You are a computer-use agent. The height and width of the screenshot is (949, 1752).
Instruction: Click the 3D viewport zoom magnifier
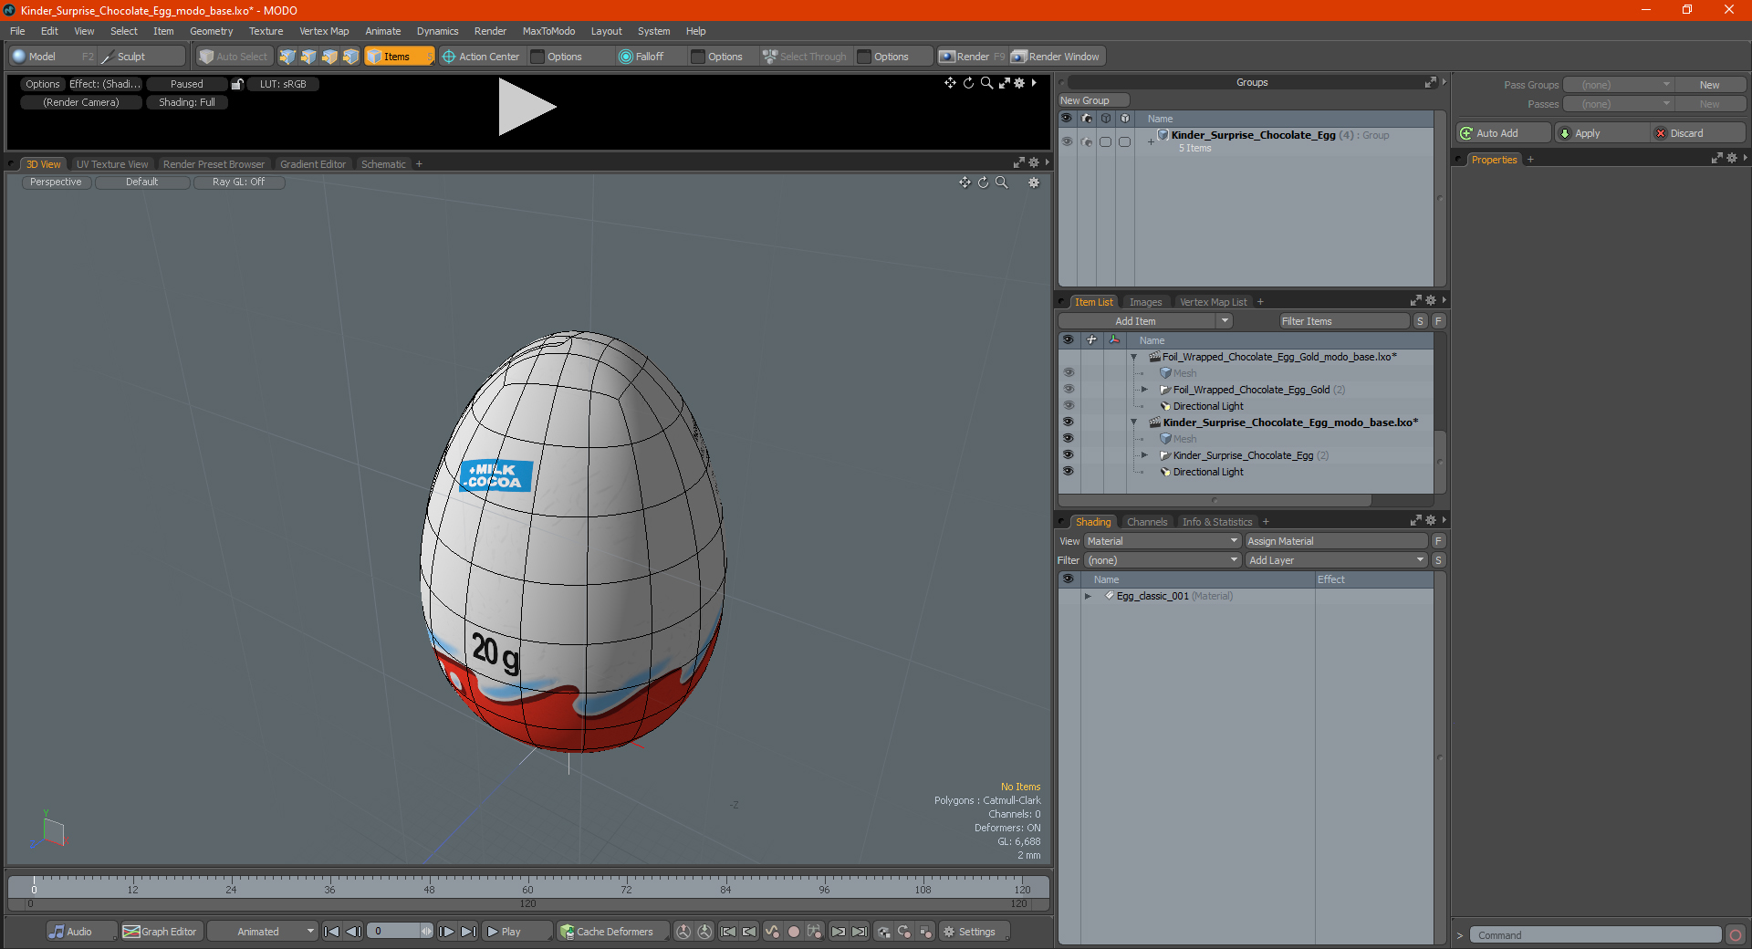1002,182
